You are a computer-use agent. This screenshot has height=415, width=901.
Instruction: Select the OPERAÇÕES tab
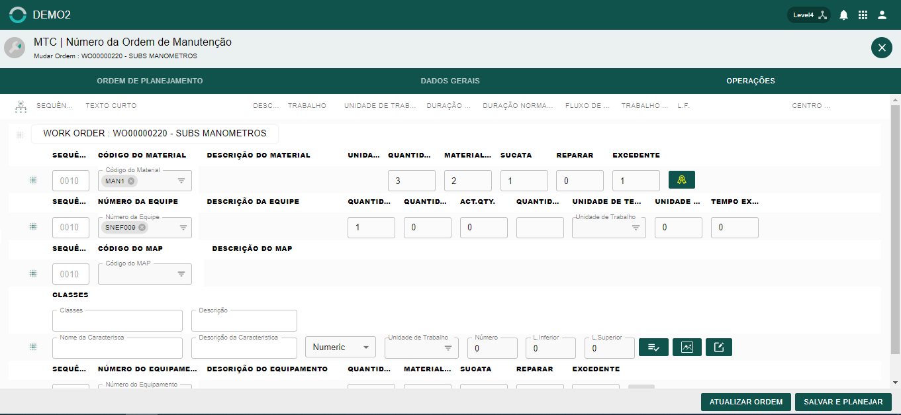(x=751, y=81)
